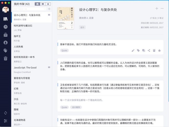Switch to starred-books filter toggle
The height and width of the screenshot is (127, 169).
tap(48, 4)
